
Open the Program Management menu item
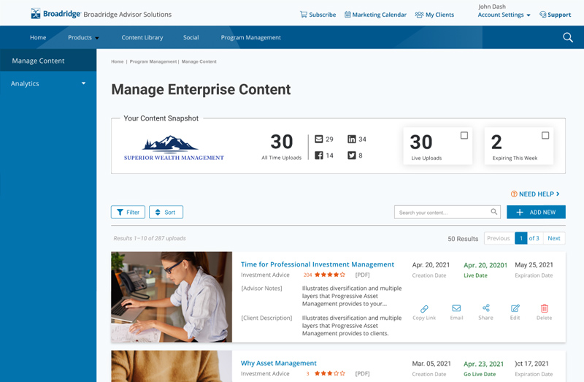tap(250, 37)
